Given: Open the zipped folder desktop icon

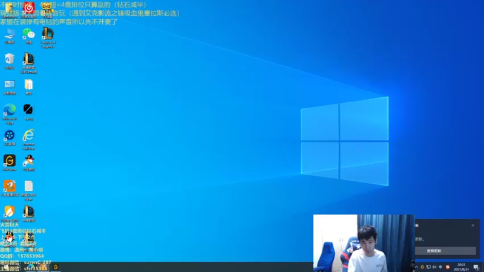Looking at the screenshot, I should (28, 86).
